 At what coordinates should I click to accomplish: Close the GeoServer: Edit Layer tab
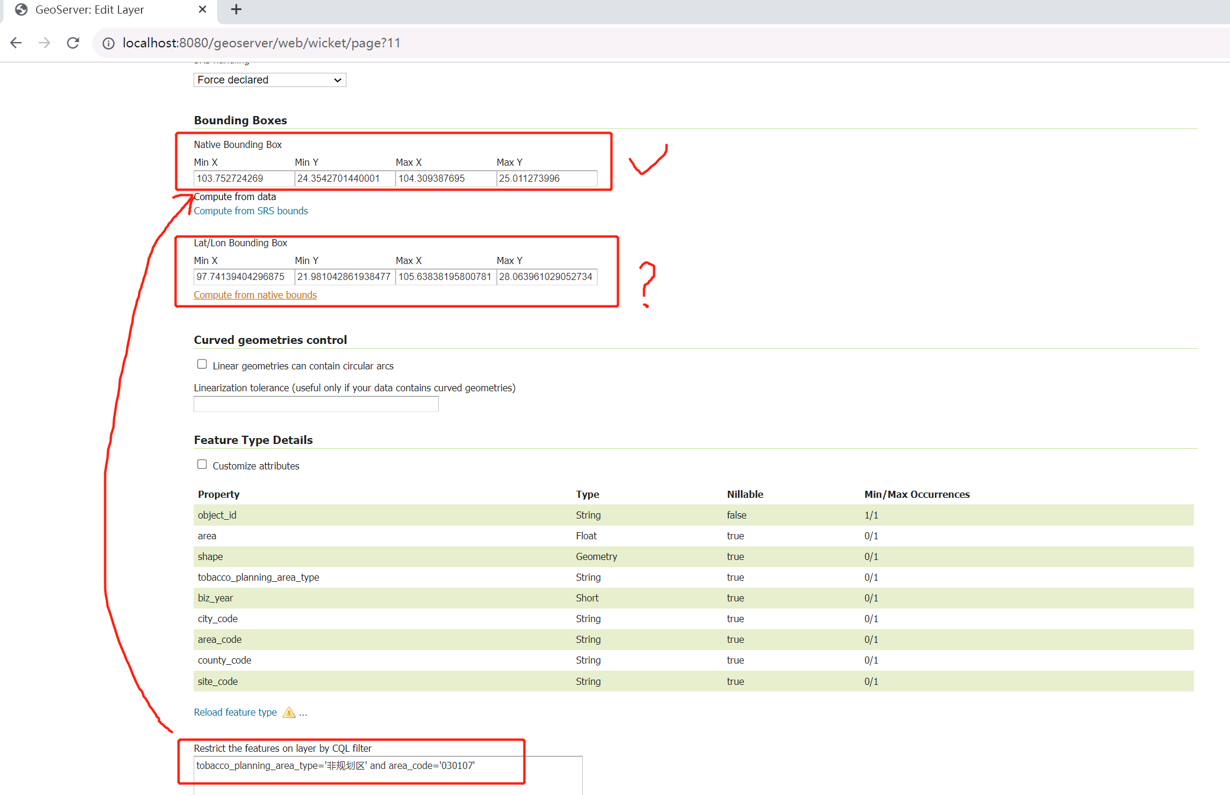(x=203, y=9)
